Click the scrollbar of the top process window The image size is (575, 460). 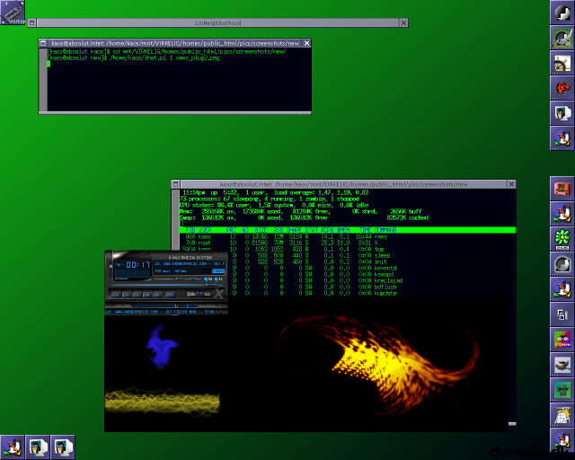pos(176,219)
